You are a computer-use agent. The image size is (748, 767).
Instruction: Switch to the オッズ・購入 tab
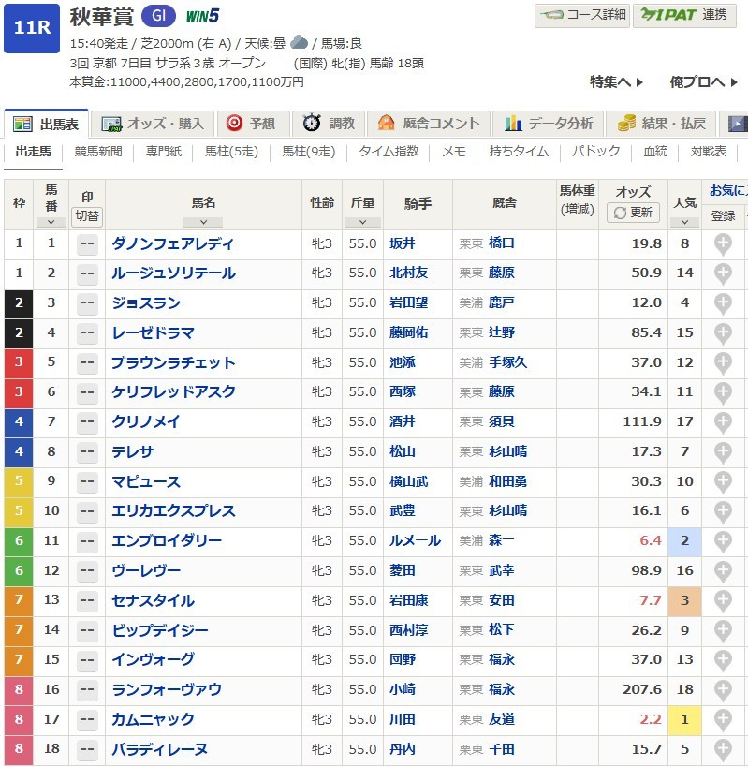[154, 124]
